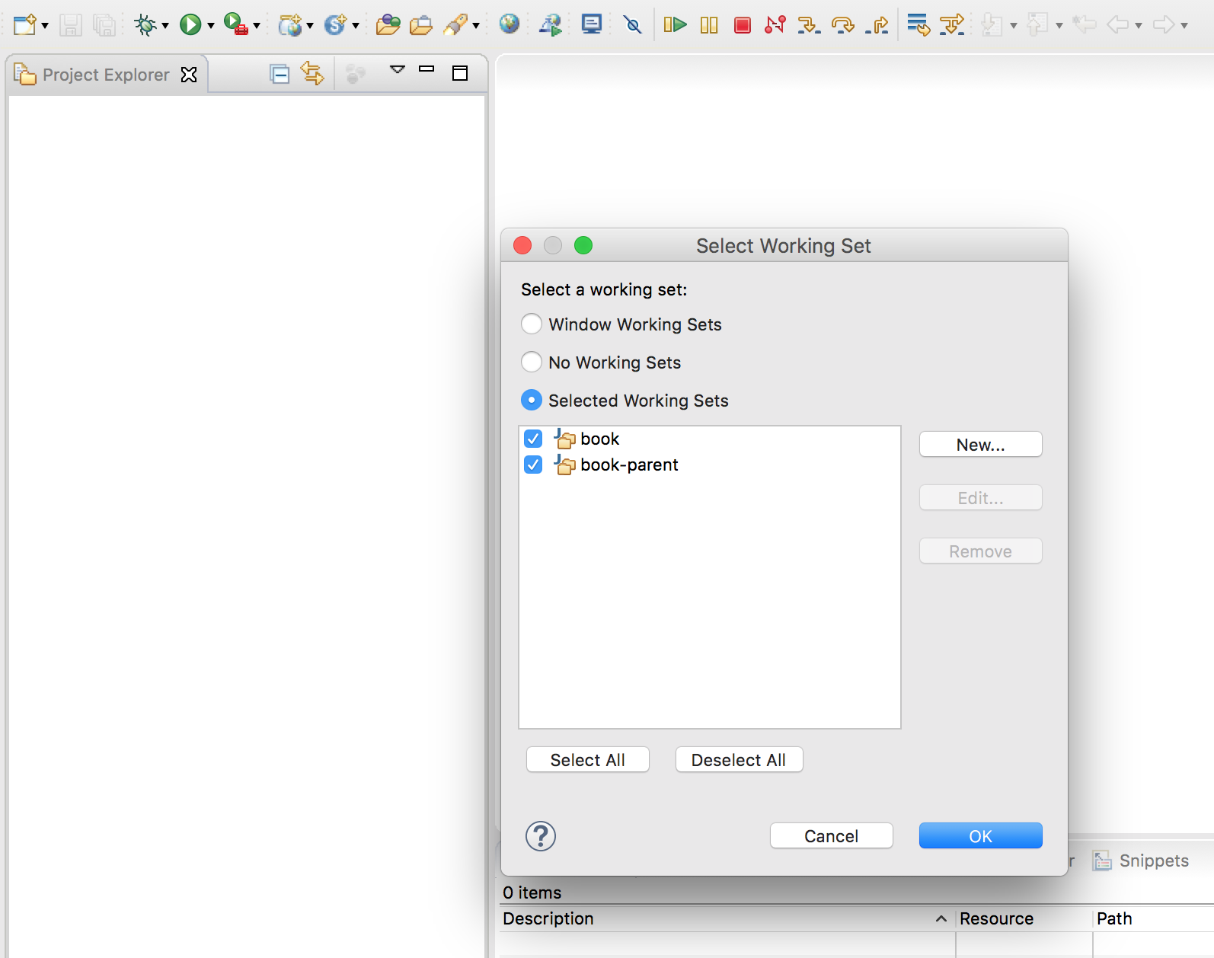The height and width of the screenshot is (958, 1214).
Task: Click the Launch Web Service Explorer icon
Action: coord(551,25)
